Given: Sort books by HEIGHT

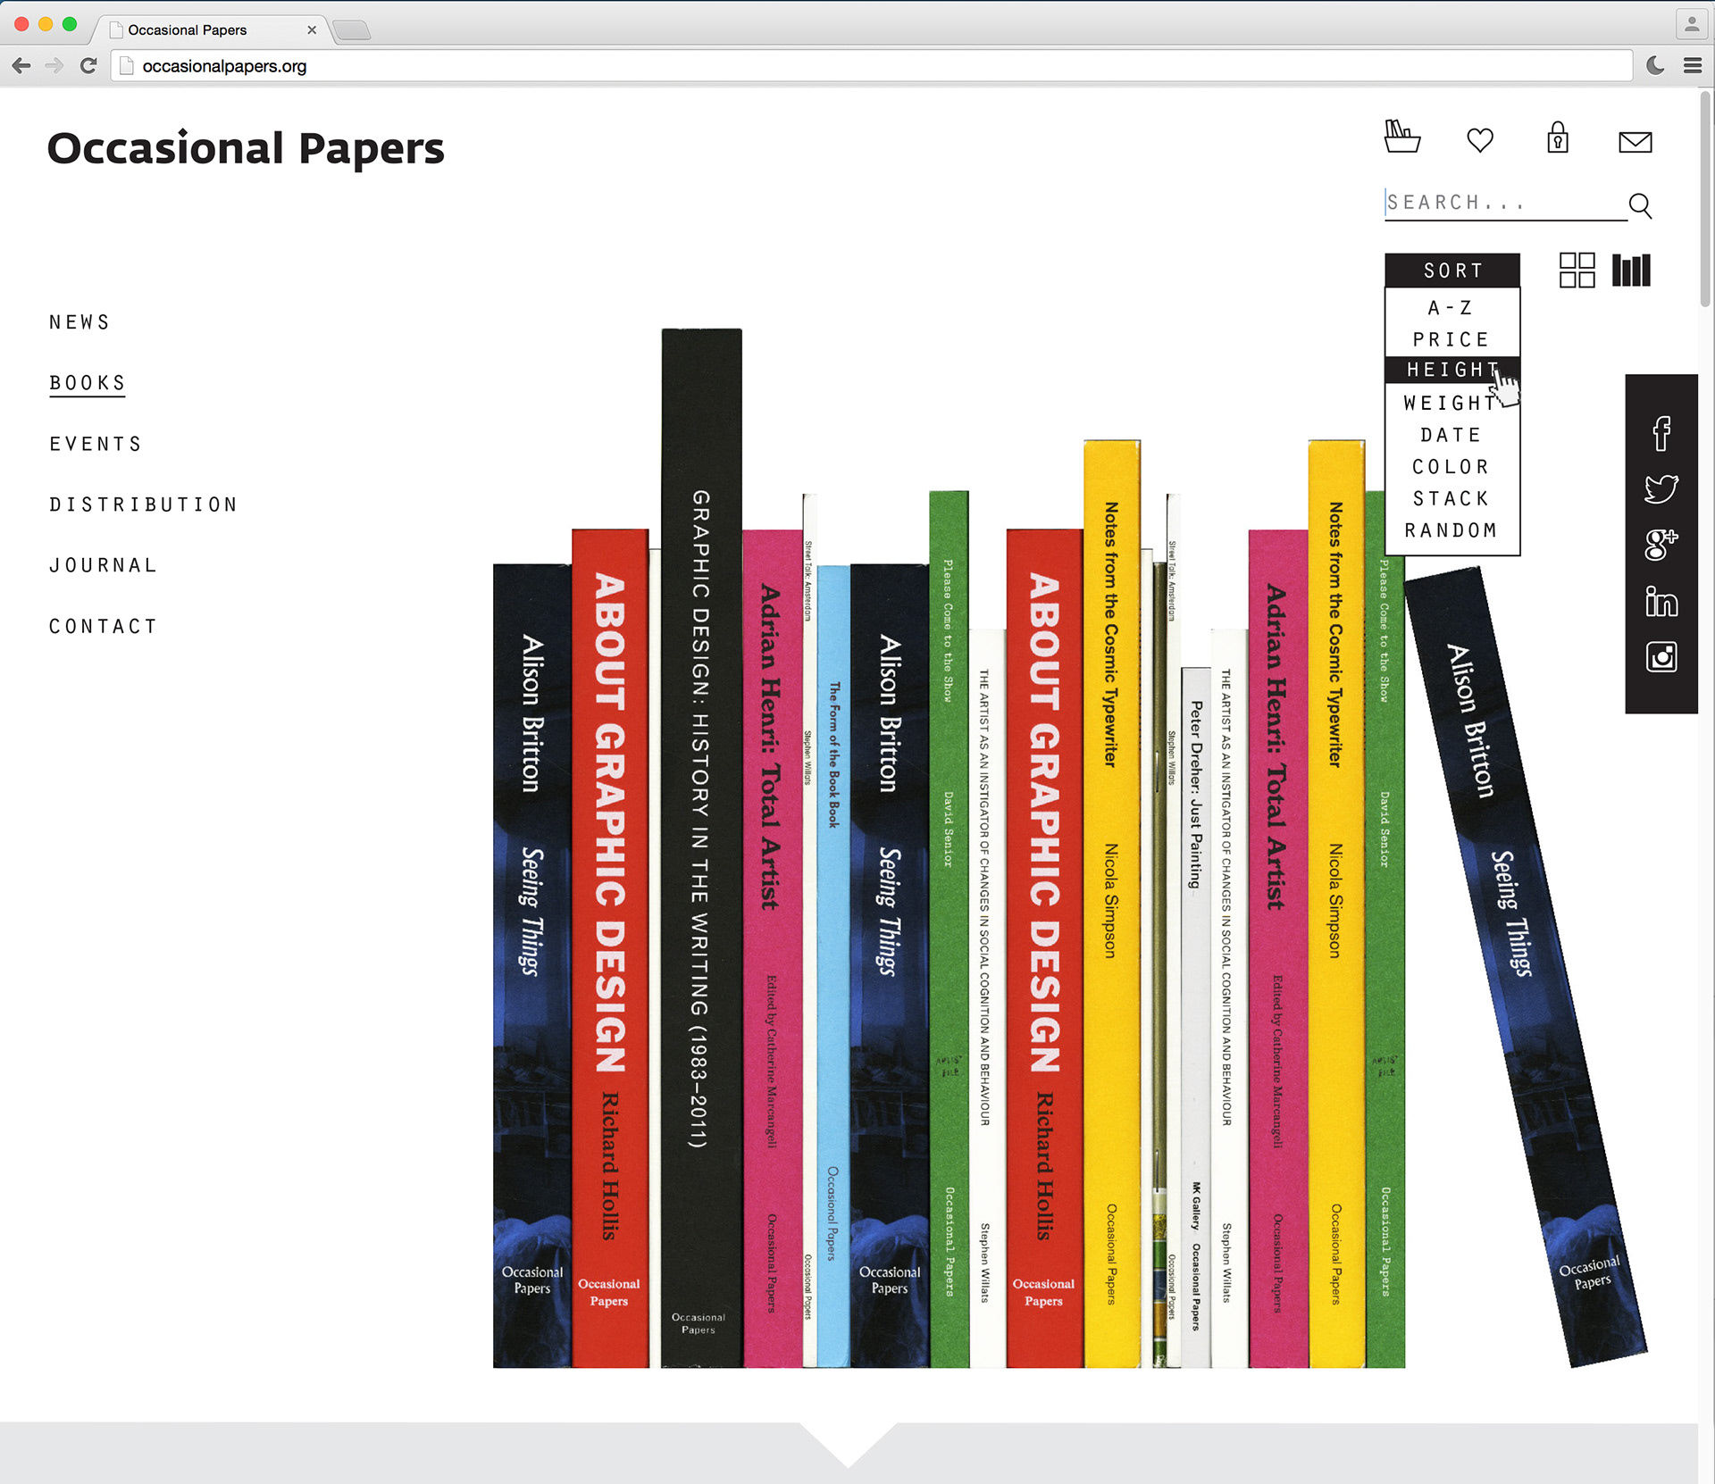Looking at the screenshot, I should [x=1451, y=370].
